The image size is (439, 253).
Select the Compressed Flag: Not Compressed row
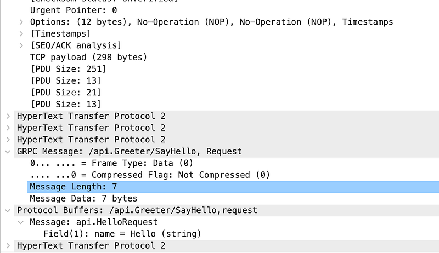pyautogui.click(x=150, y=175)
